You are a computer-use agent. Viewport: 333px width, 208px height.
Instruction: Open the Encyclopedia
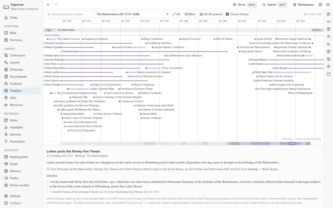(x=21, y=77)
